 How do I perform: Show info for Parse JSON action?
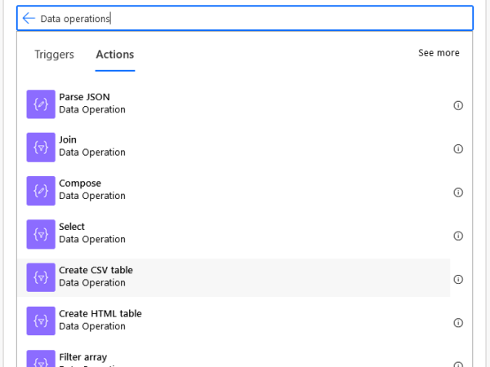pos(458,105)
